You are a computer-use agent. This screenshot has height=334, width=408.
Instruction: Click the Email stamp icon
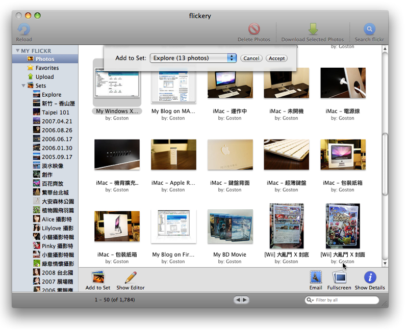coord(316,277)
